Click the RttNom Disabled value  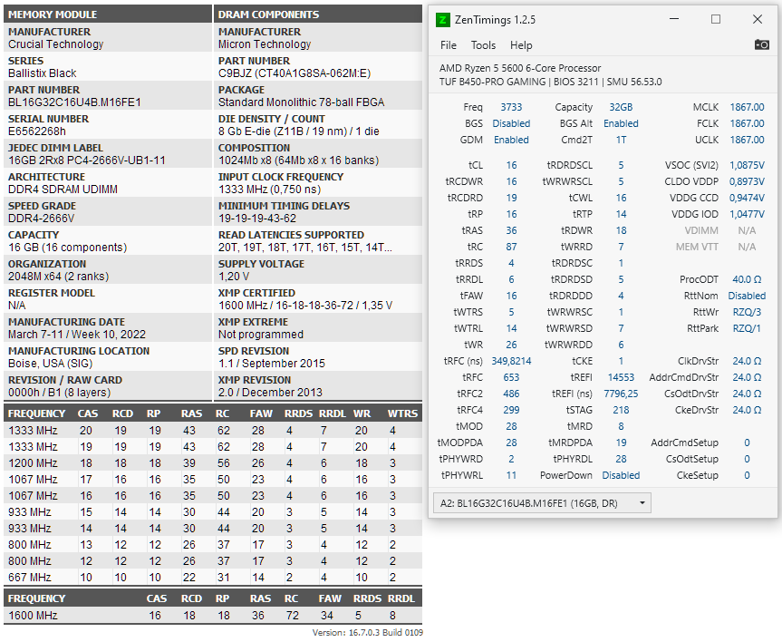pyautogui.click(x=747, y=296)
